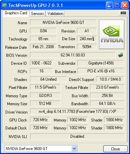Click Default Clock row Shader 1800 MHz
130x154 pixels.
pyautogui.click(x=114, y=128)
